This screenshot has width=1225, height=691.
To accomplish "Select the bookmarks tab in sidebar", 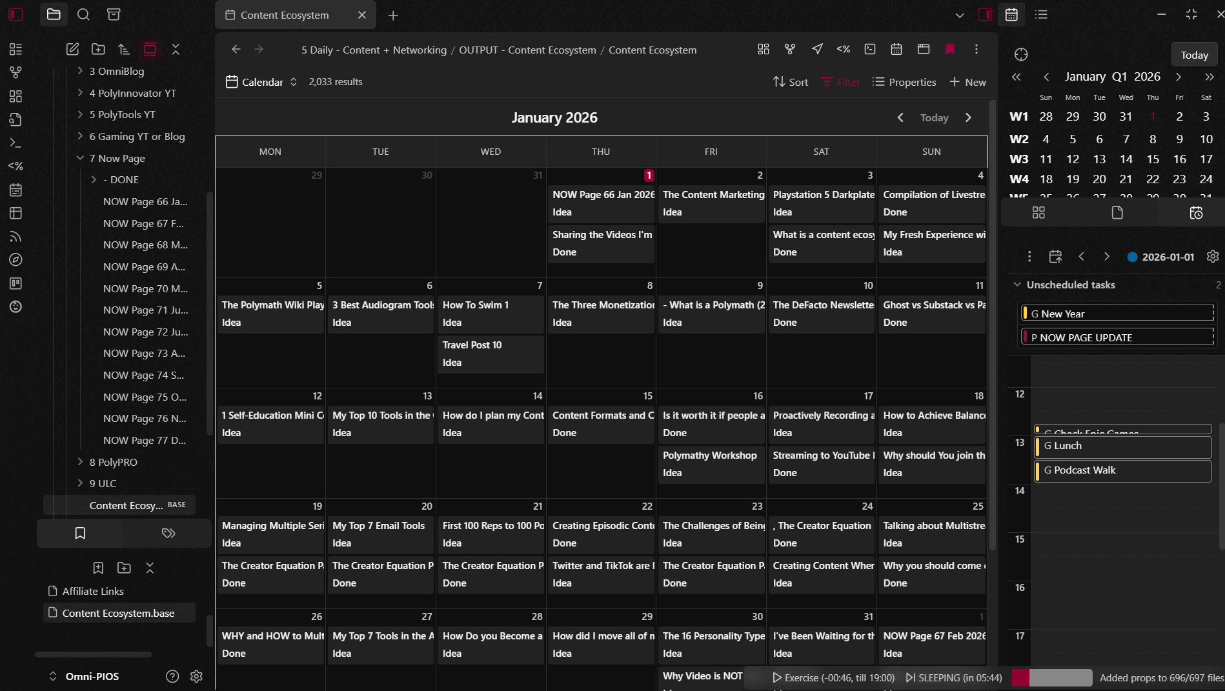I will point(80,533).
